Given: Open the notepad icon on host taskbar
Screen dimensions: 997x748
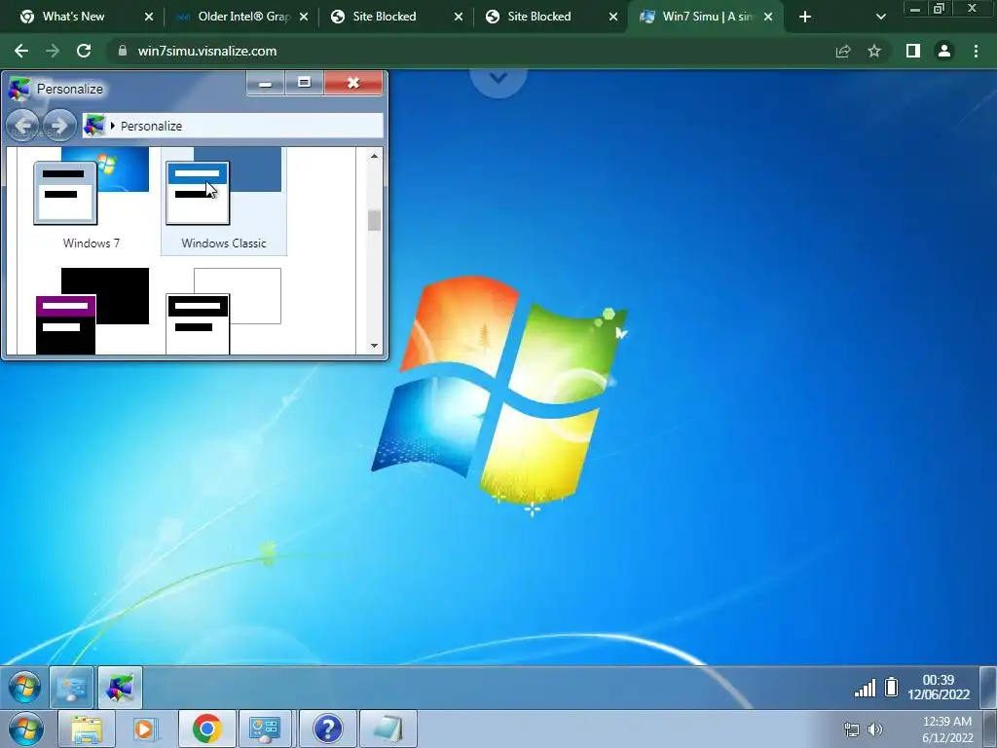Looking at the screenshot, I should tap(388, 729).
